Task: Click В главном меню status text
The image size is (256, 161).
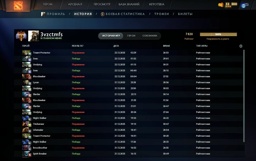Action: (x=51, y=38)
